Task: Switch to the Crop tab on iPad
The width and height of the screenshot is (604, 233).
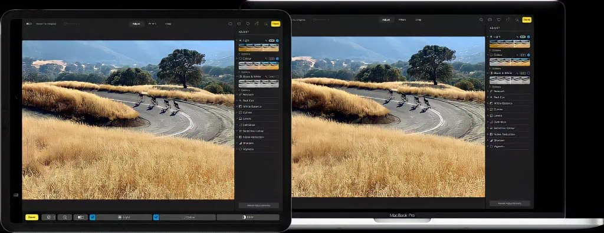Action: [x=168, y=24]
